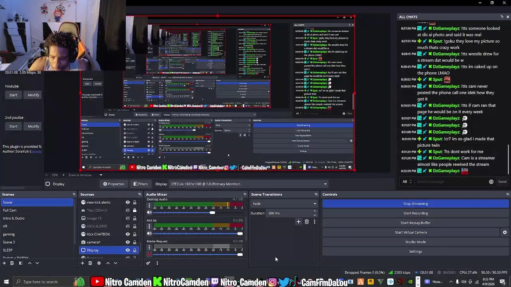Hide the Kick CHATBOX source

(x=128, y=234)
